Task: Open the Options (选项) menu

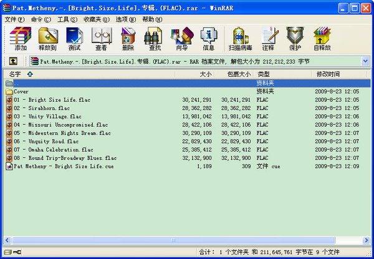Action: click(126, 19)
